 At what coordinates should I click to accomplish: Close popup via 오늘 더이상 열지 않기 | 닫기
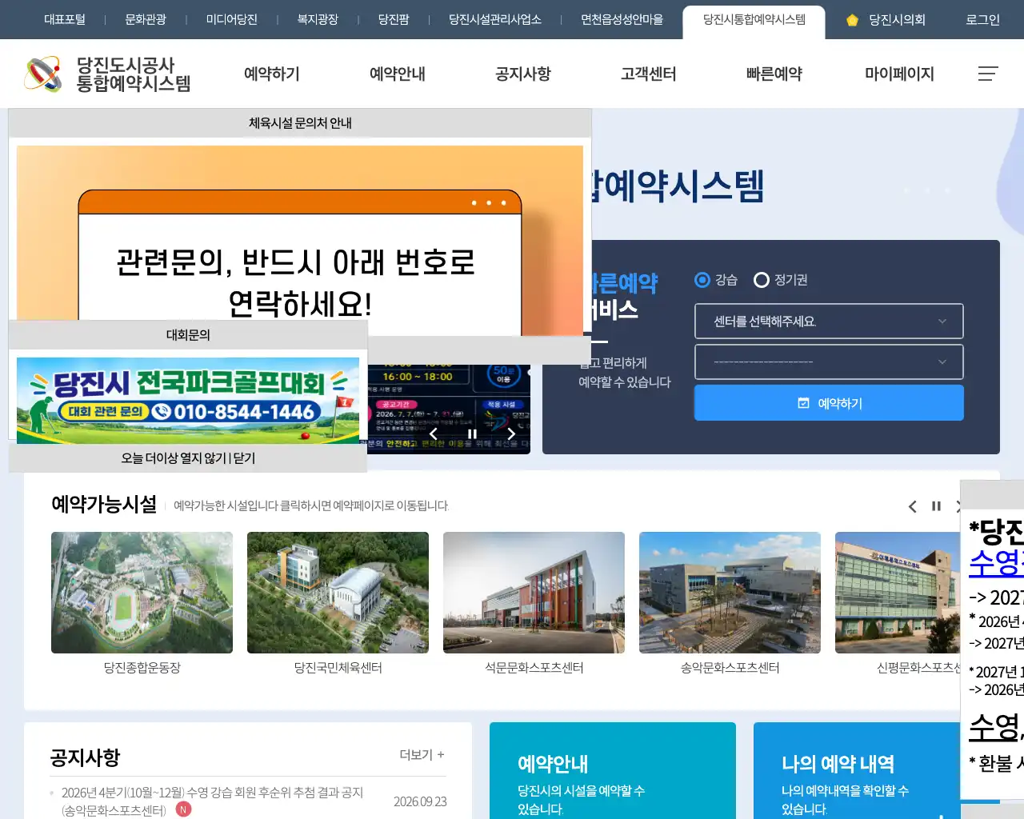[x=188, y=458]
